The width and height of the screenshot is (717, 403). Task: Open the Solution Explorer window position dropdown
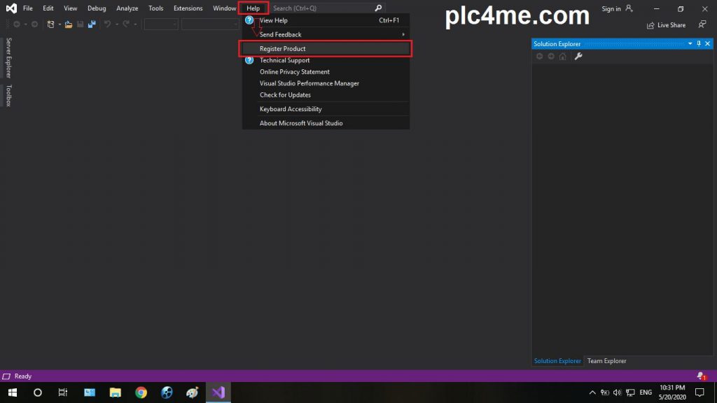[x=690, y=44]
